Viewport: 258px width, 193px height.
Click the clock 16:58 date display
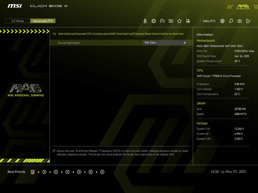228,172
